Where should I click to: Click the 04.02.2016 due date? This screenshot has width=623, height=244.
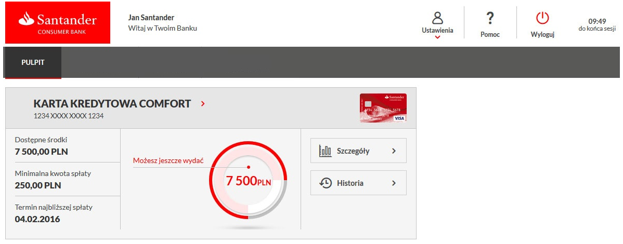37,219
